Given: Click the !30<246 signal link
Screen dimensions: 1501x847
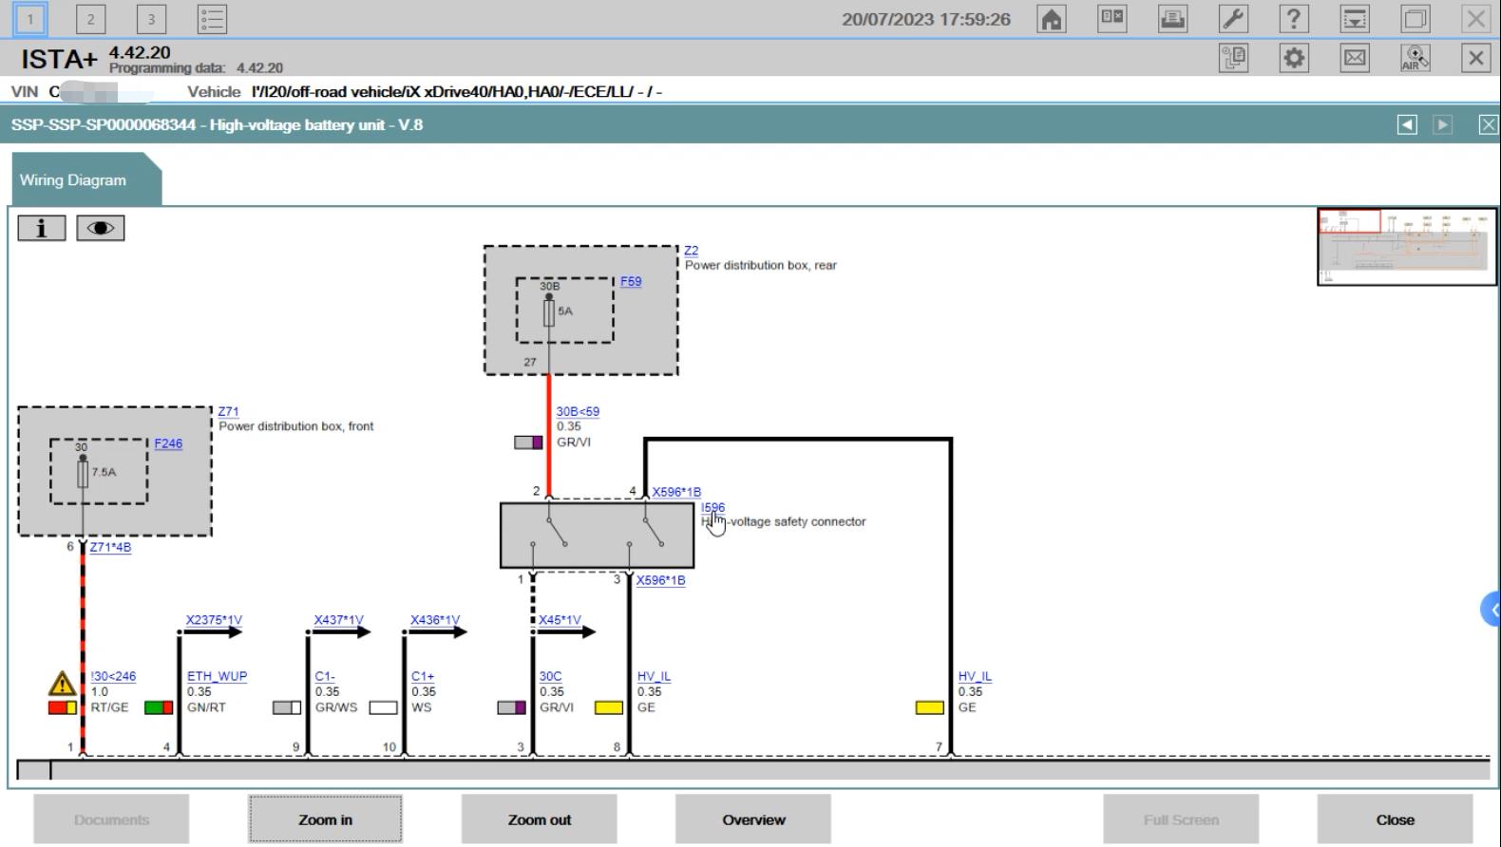Looking at the screenshot, I should click(x=113, y=676).
